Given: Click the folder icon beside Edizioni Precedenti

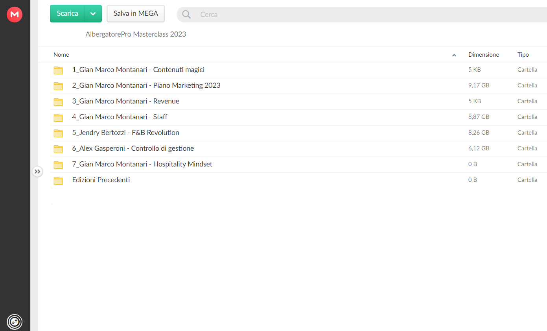Looking at the screenshot, I should pos(58,181).
